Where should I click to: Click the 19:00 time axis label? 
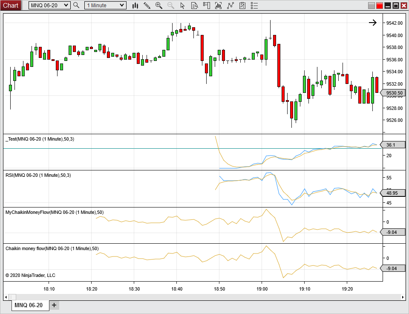262,289
